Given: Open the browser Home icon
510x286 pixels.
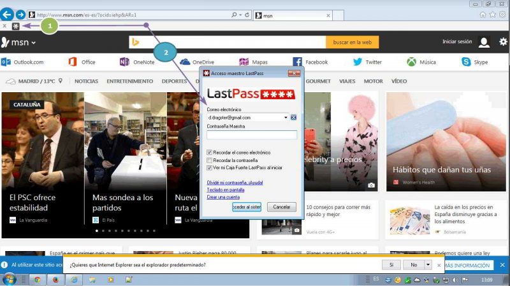Looking at the screenshot, I should pyautogui.click(x=483, y=15).
